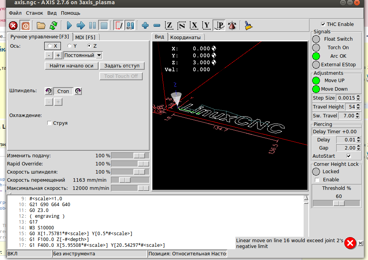Select the Вид preview tab
368x260 pixels.
pos(159,37)
